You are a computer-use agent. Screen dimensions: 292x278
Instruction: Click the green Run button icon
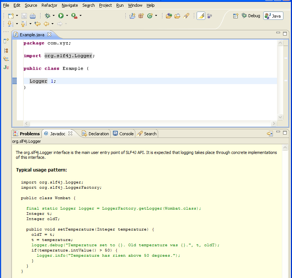pyautogui.click(x=61, y=16)
